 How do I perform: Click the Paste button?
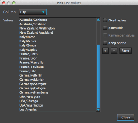(126, 51)
